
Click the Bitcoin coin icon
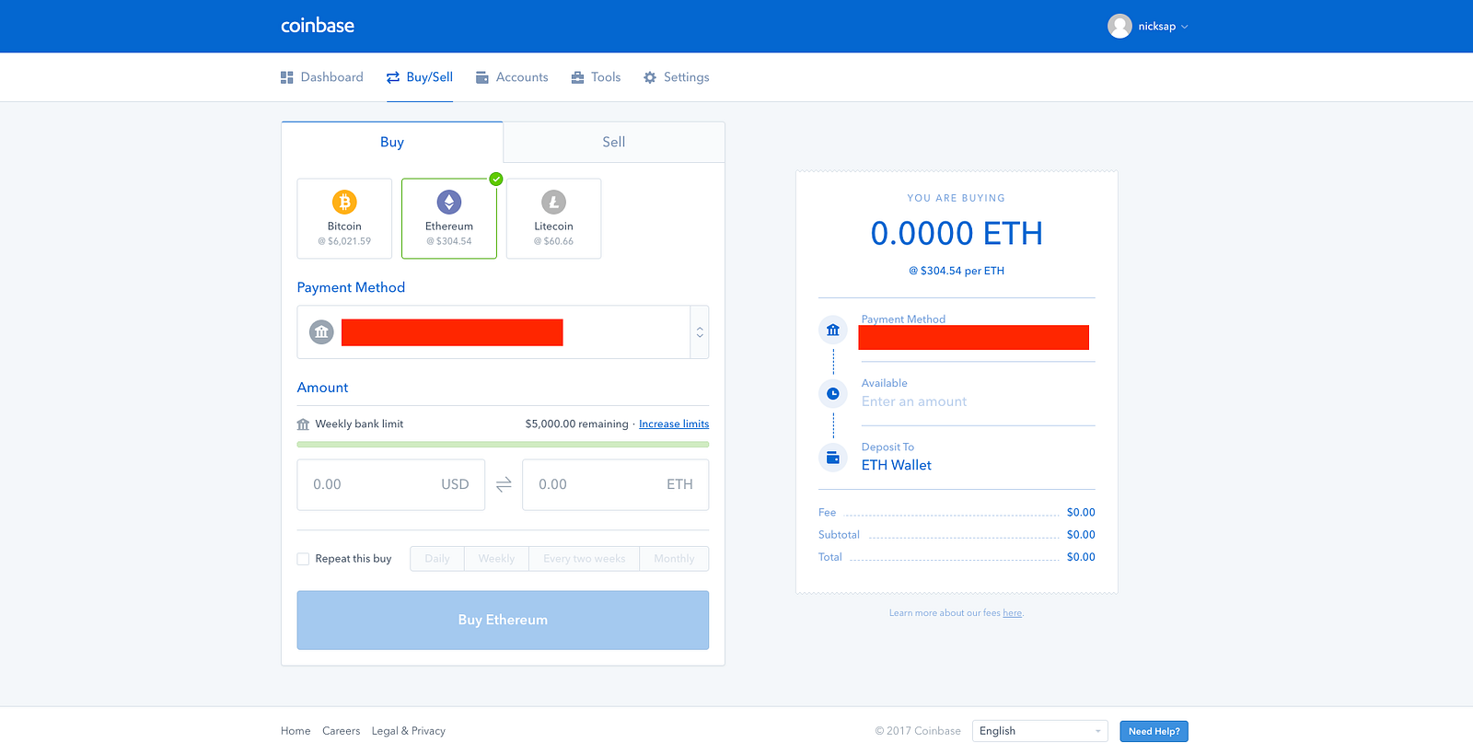[344, 202]
